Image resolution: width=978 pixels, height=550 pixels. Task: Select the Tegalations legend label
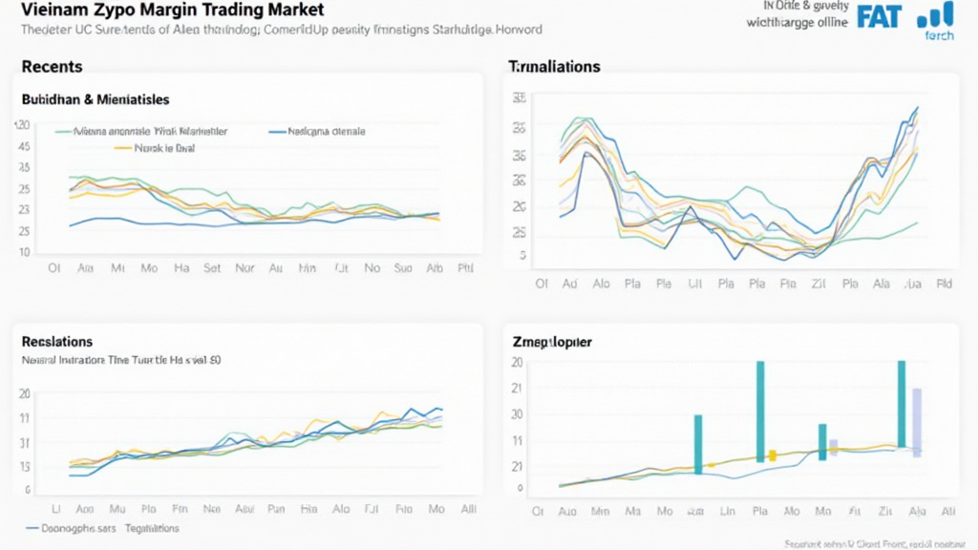pos(152,528)
